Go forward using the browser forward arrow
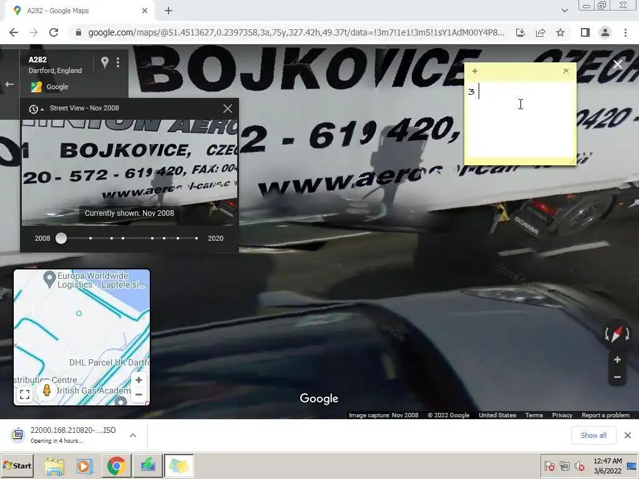639x479 pixels. coord(34,32)
